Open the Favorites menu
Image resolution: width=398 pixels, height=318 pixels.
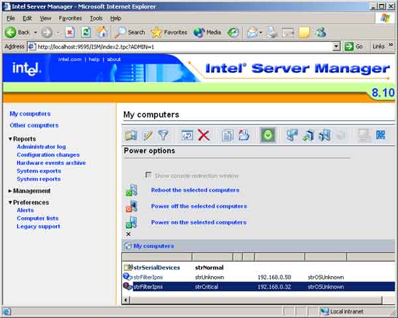click(x=70, y=18)
